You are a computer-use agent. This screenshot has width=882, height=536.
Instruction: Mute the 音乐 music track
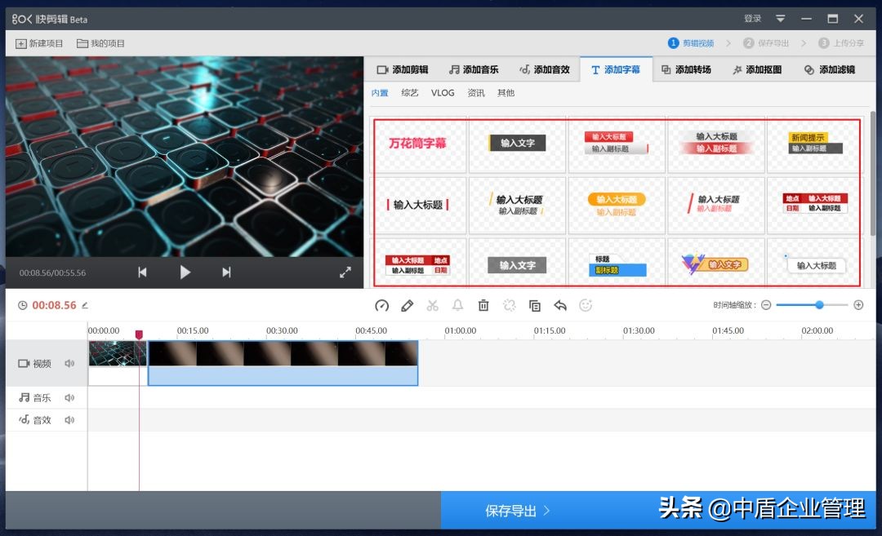coord(70,397)
